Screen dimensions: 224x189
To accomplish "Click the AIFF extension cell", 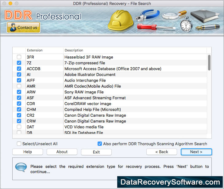I will tap(44, 80).
